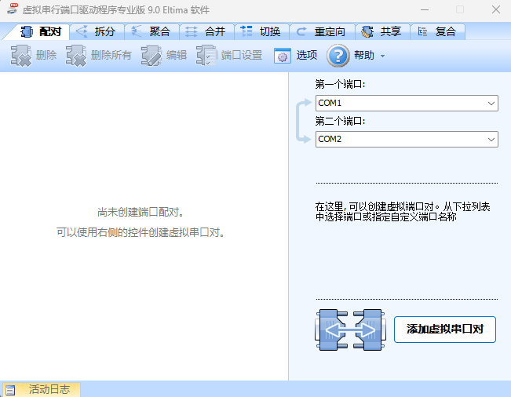511x397 pixels.
Task: Click the 帮助 (help) question mark icon
Action: [338, 56]
